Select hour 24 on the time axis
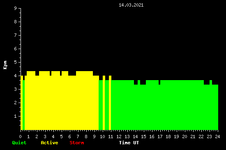The width and height of the screenshot is (226, 150). [x=217, y=137]
